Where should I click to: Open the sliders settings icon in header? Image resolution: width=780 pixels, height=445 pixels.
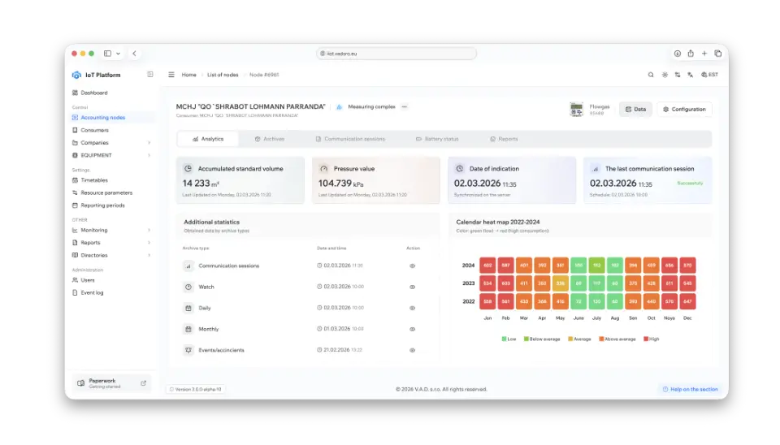tap(678, 75)
